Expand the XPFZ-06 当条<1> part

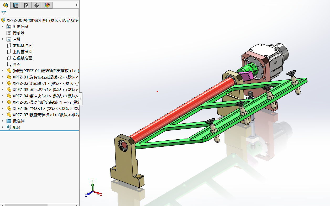3,108
